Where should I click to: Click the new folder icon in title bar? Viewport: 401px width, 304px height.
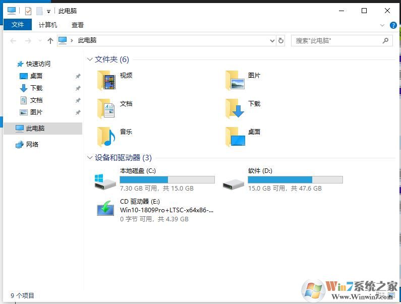tap(39, 11)
